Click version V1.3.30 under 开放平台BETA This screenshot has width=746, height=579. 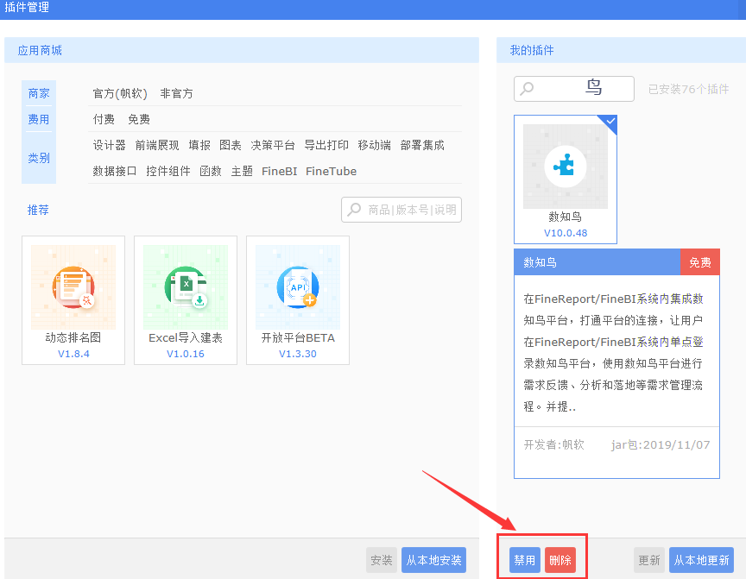coord(298,354)
